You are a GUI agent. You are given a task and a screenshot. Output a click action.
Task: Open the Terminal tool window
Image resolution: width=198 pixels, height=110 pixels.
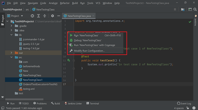click(x=93, y=103)
